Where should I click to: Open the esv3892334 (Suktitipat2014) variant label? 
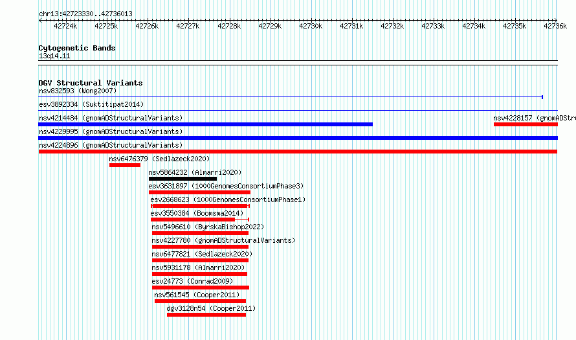pos(91,104)
